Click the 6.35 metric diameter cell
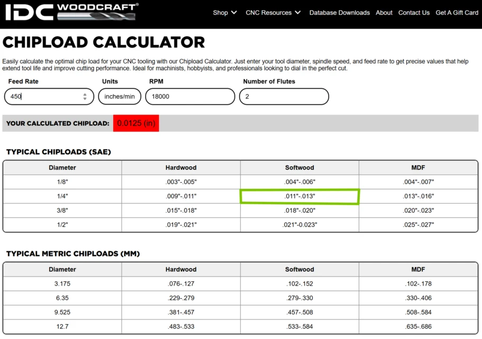 pyautogui.click(x=62, y=298)
